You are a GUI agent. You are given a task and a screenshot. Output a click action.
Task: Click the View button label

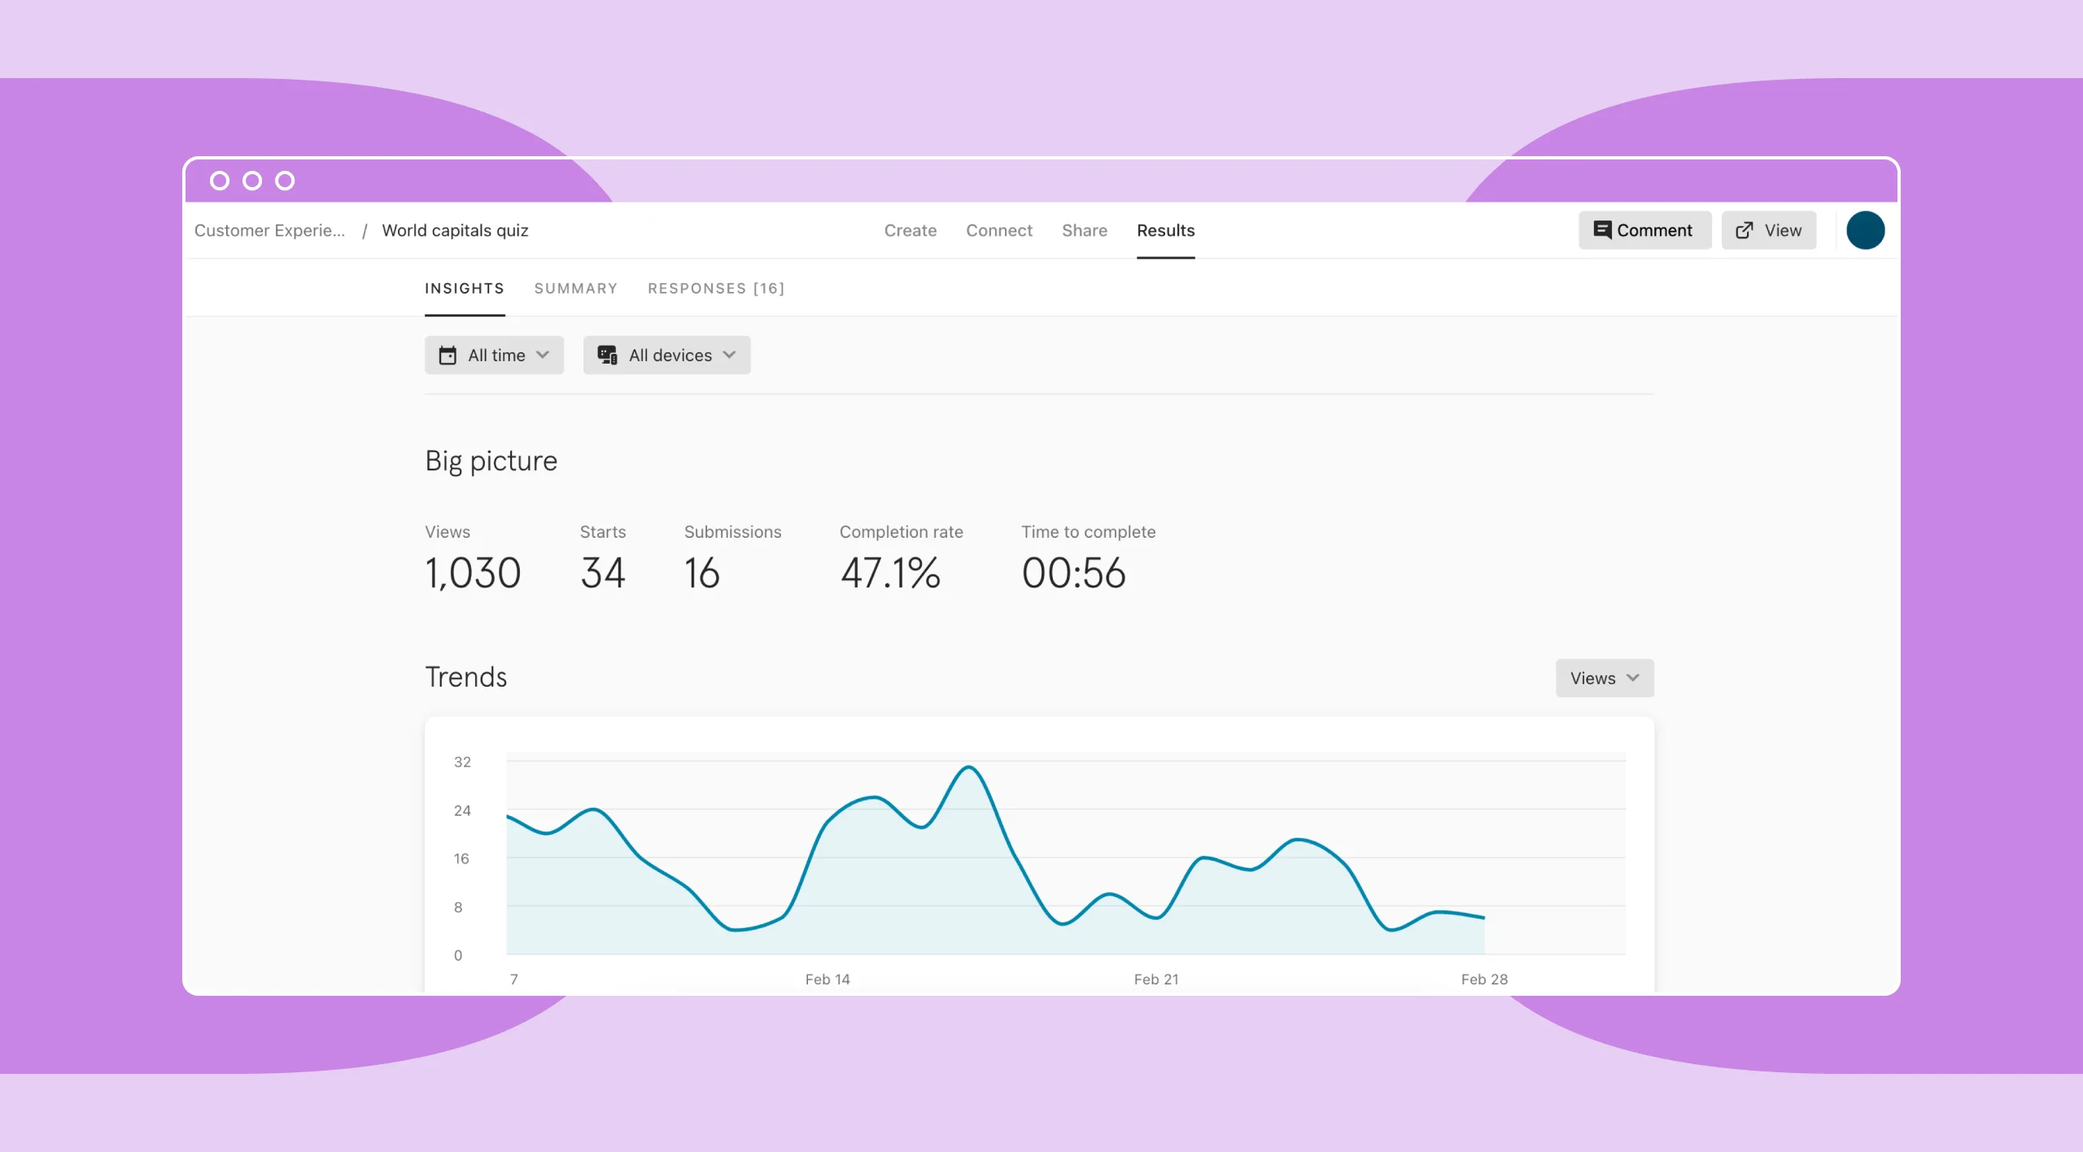click(1783, 230)
